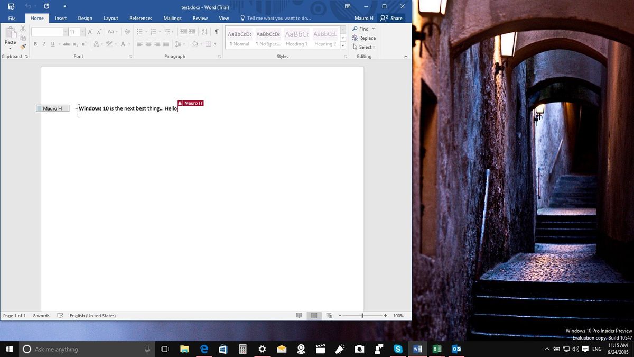Open the Line Spacing dropdown
This screenshot has width=634, height=357.
point(180,44)
